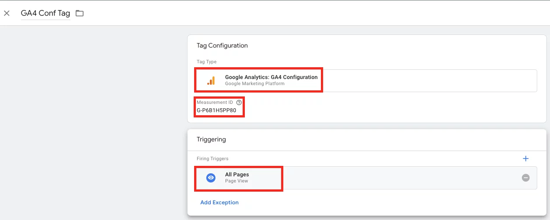Click the Tag Type label
The width and height of the screenshot is (550, 220).
(206, 62)
